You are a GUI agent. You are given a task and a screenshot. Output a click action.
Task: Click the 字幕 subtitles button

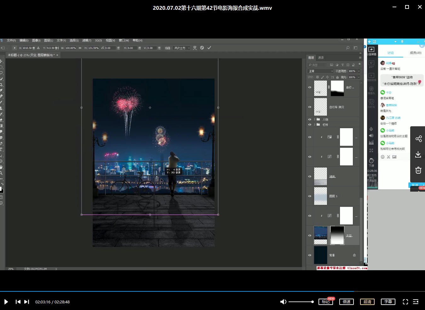[x=388, y=302]
